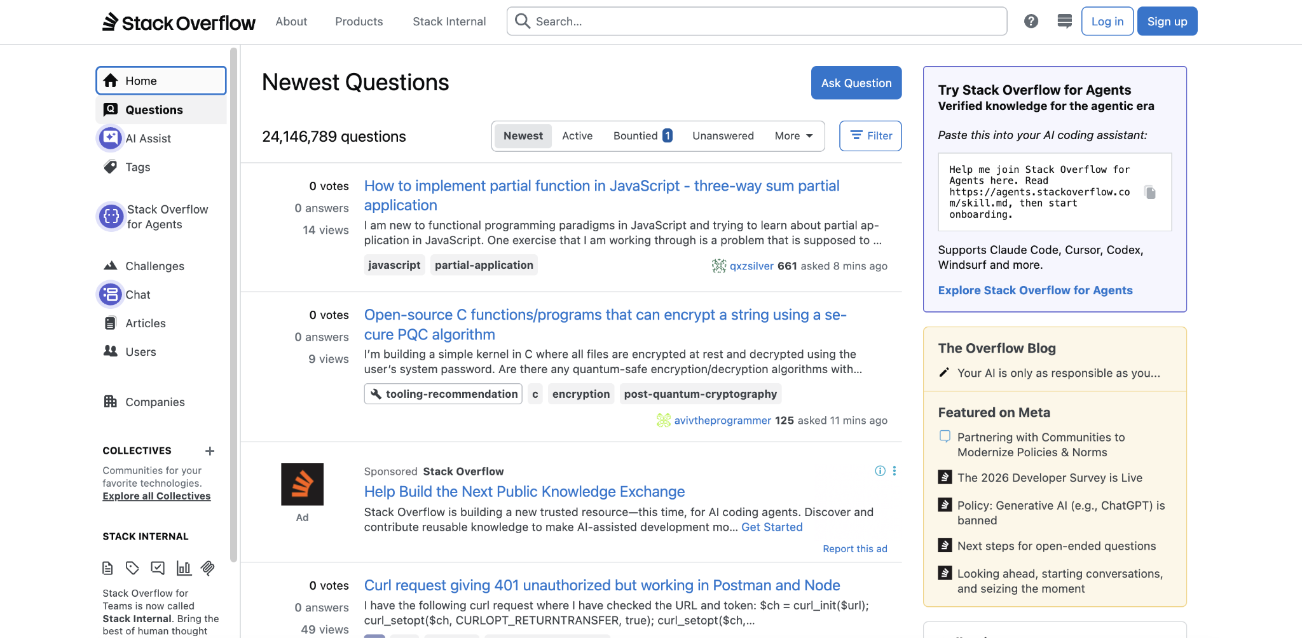Click the Stack Overflow sponsored ad thumbnail
Image resolution: width=1302 pixels, height=638 pixels.
point(303,484)
